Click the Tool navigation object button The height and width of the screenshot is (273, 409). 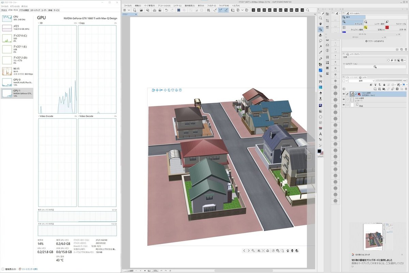coord(375,67)
